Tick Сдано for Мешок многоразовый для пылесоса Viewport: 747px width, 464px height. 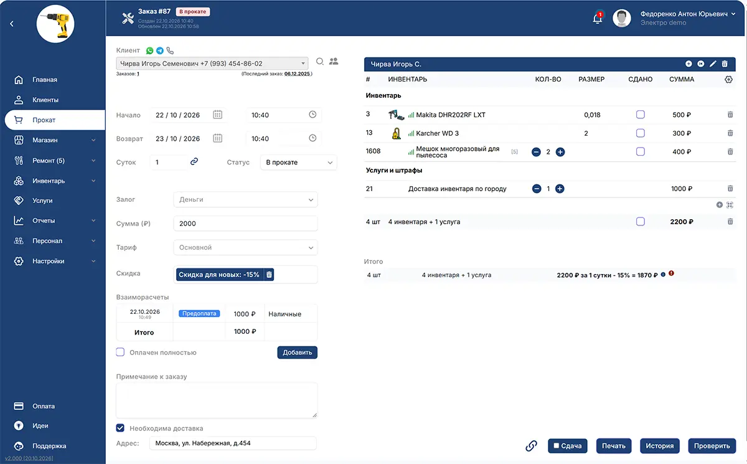point(641,151)
